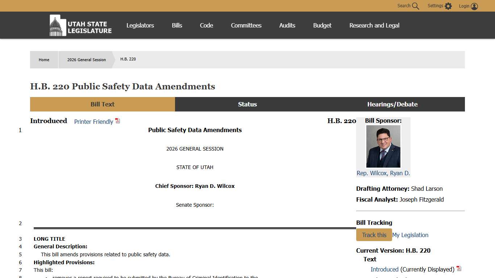Open settings with the gear icon
Screen dimensions: 495x278
(x=448, y=6)
